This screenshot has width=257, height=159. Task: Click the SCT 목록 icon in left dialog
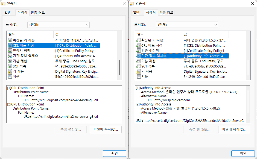click(x=10, y=66)
